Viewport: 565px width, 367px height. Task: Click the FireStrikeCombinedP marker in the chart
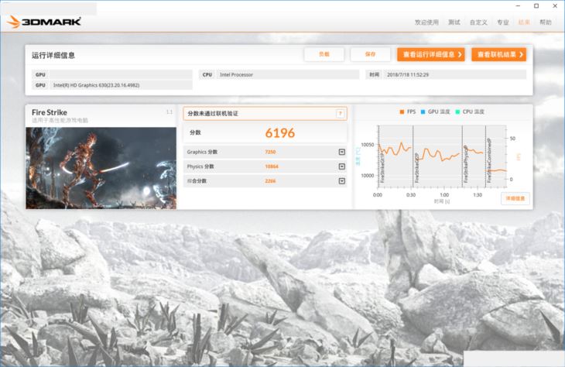[x=489, y=160]
